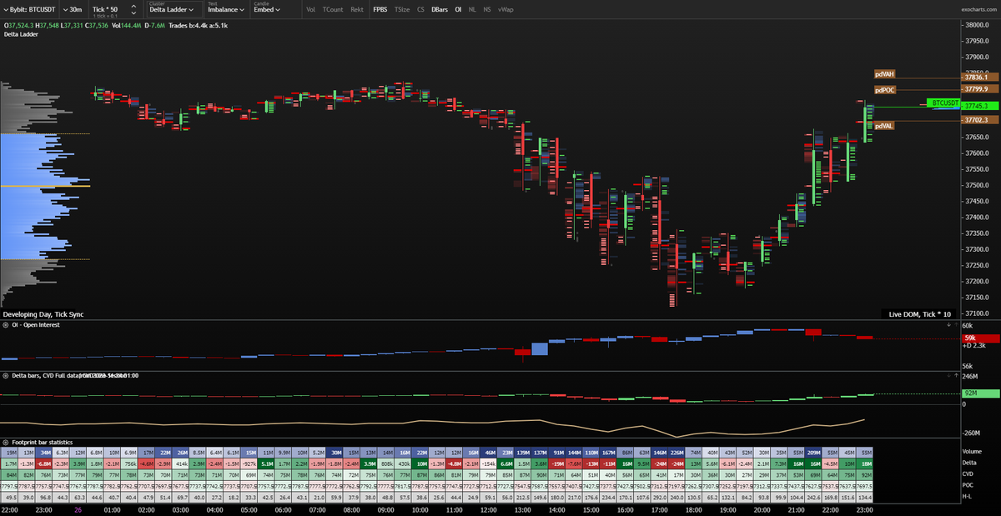The image size is (1001, 516).
Task: Expand the Text Imbalance dropdown
Action: click(225, 9)
